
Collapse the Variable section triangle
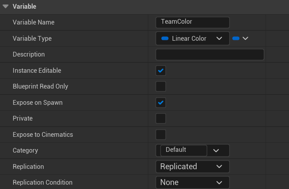pos(6,6)
